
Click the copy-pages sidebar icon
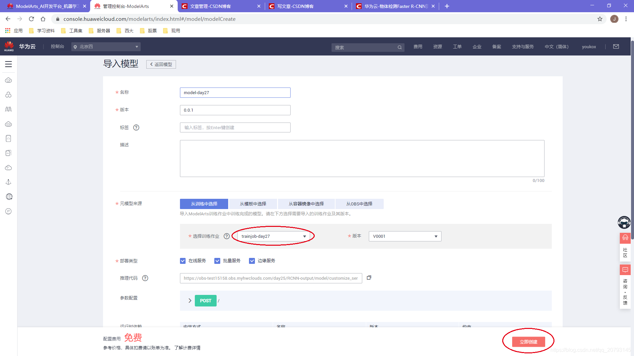9,153
